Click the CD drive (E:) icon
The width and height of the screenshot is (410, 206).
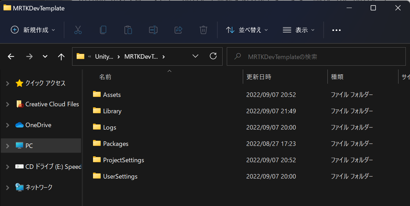point(20,166)
